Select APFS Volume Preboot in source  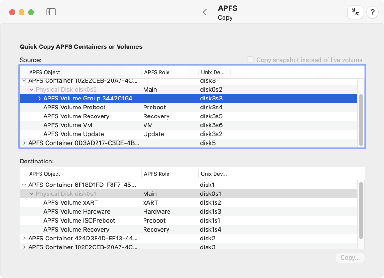[189, 107]
